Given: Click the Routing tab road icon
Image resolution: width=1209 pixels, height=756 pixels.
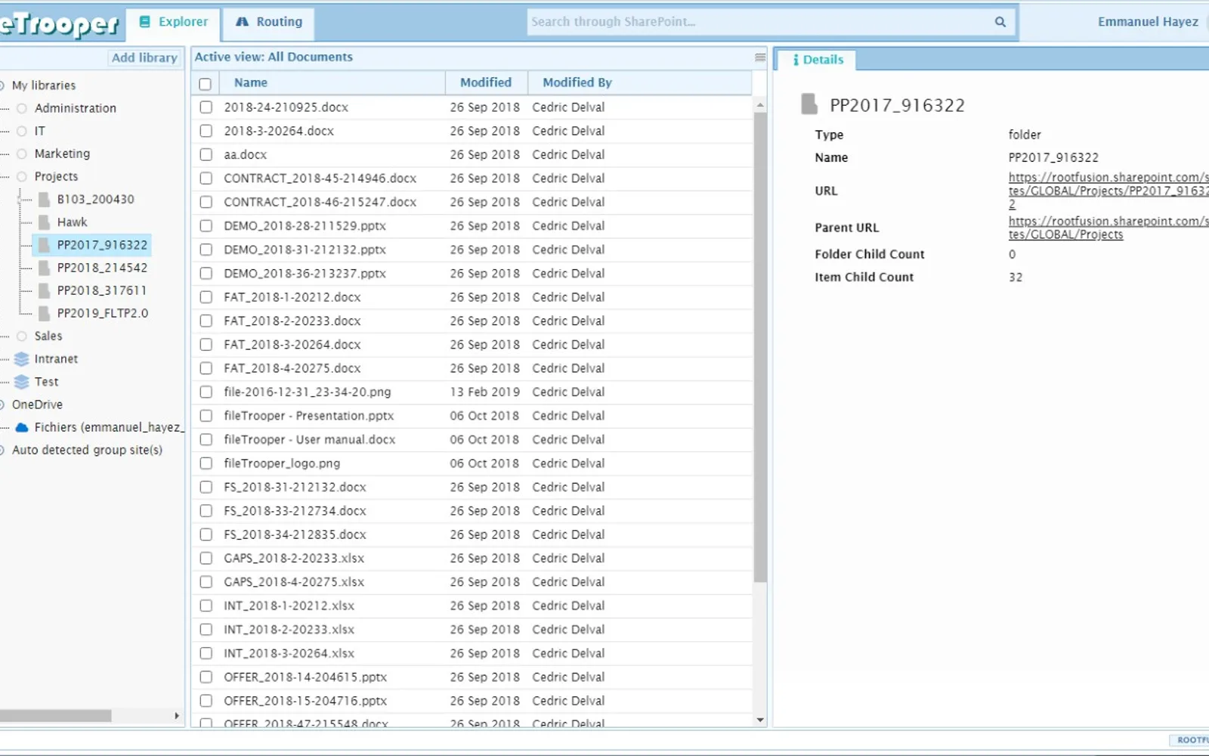Looking at the screenshot, I should click(x=242, y=22).
